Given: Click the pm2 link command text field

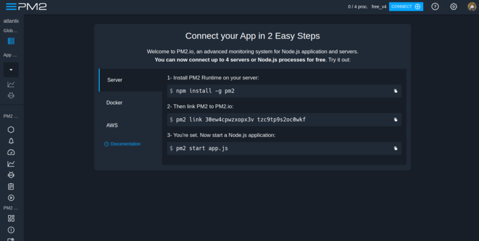Looking at the screenshot, I should pyautogui.click(x=284, y=119).
